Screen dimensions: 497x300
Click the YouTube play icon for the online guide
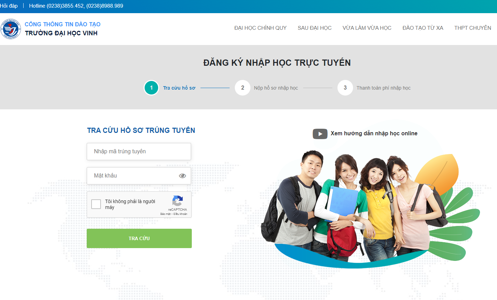(x=320, y=134)
